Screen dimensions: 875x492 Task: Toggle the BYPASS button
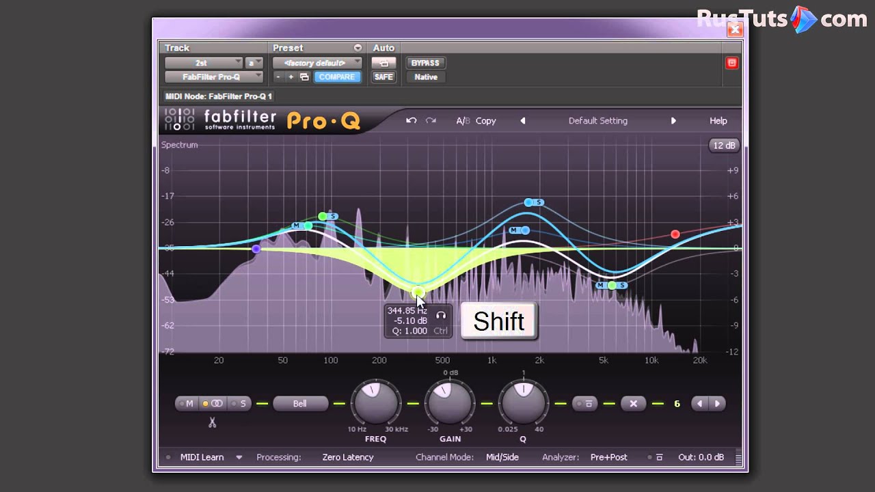click(x=425, y=63)
